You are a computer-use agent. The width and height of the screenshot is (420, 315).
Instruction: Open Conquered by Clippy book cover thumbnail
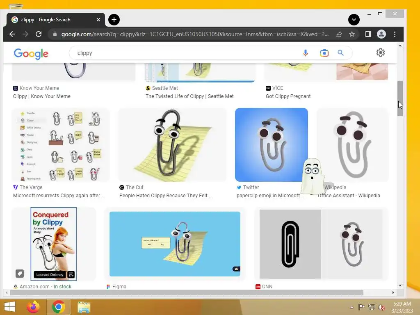[54, 244]
